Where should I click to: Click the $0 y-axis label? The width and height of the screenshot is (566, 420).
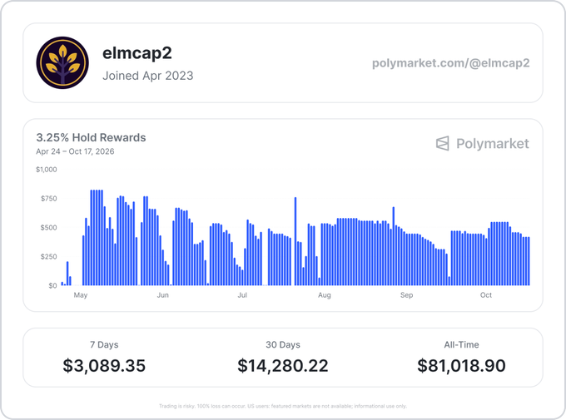pyautogui.click(x=52, y=285)
